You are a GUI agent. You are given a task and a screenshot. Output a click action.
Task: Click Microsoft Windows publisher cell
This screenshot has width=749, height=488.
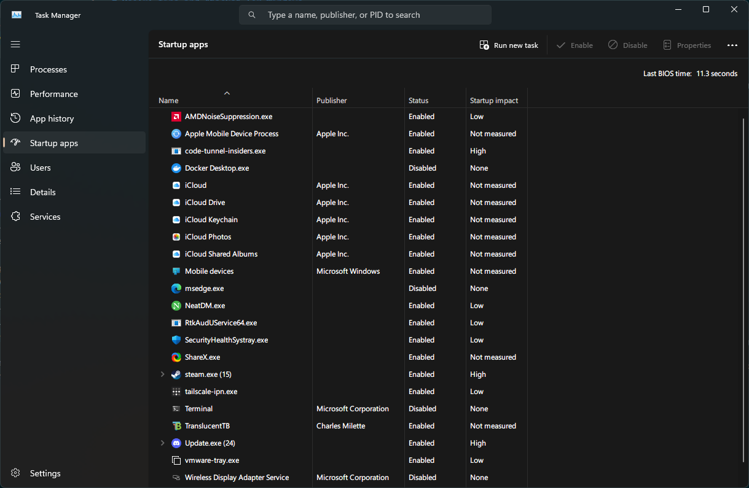(x=348, y=271)
